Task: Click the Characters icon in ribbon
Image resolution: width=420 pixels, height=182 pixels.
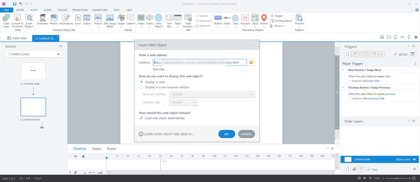Action: [x=42, y=19]
